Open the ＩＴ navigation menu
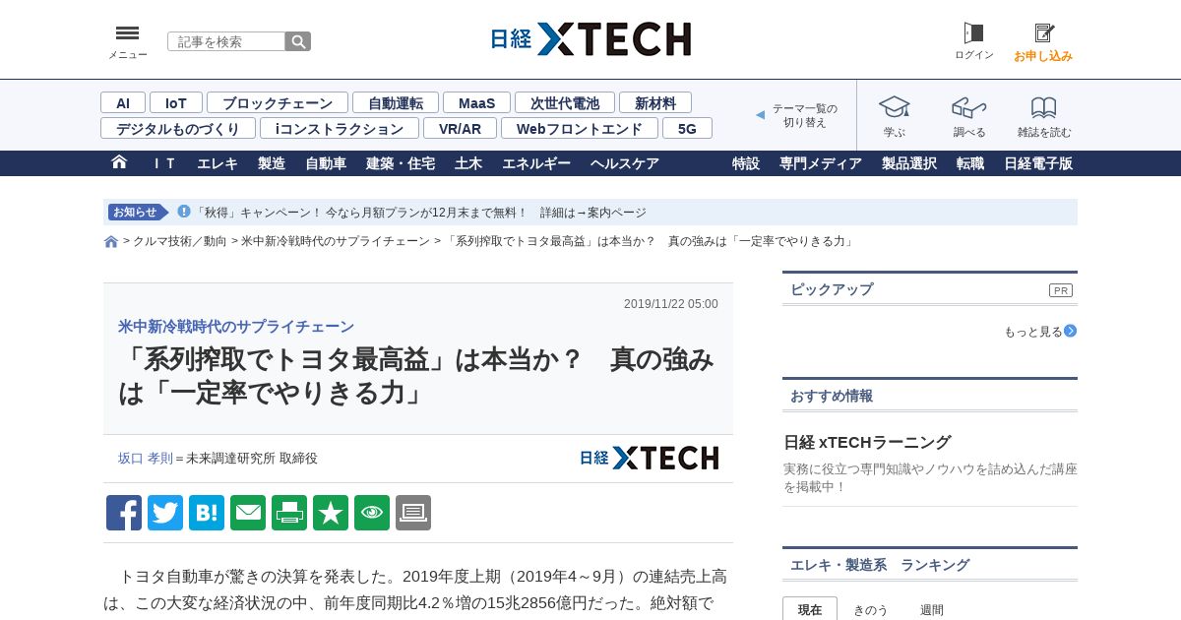Screen dimensions: 1181x620 pos(164,163)
